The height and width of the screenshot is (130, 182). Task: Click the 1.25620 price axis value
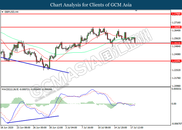coord(177,38)
